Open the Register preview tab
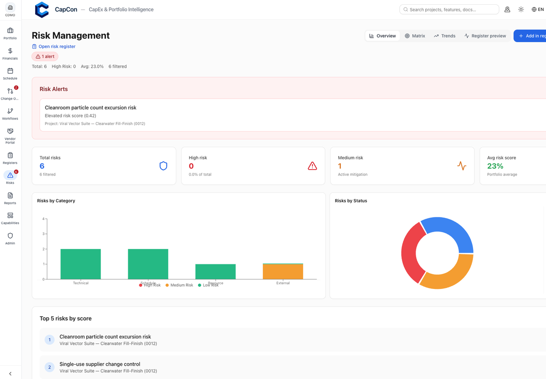This screenshot has height=379, width=546. click(485, 36)
